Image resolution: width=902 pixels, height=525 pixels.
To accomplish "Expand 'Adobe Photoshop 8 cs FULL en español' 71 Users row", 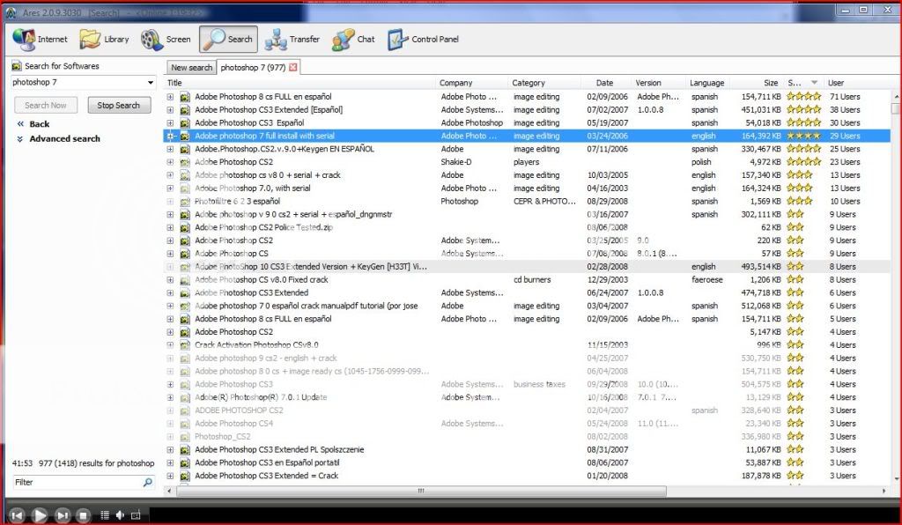I will tap(170, 97).
